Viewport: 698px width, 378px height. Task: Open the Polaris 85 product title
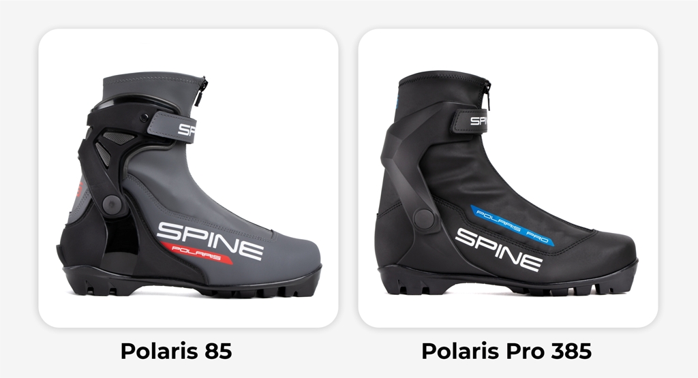click(x=177, y=351)
